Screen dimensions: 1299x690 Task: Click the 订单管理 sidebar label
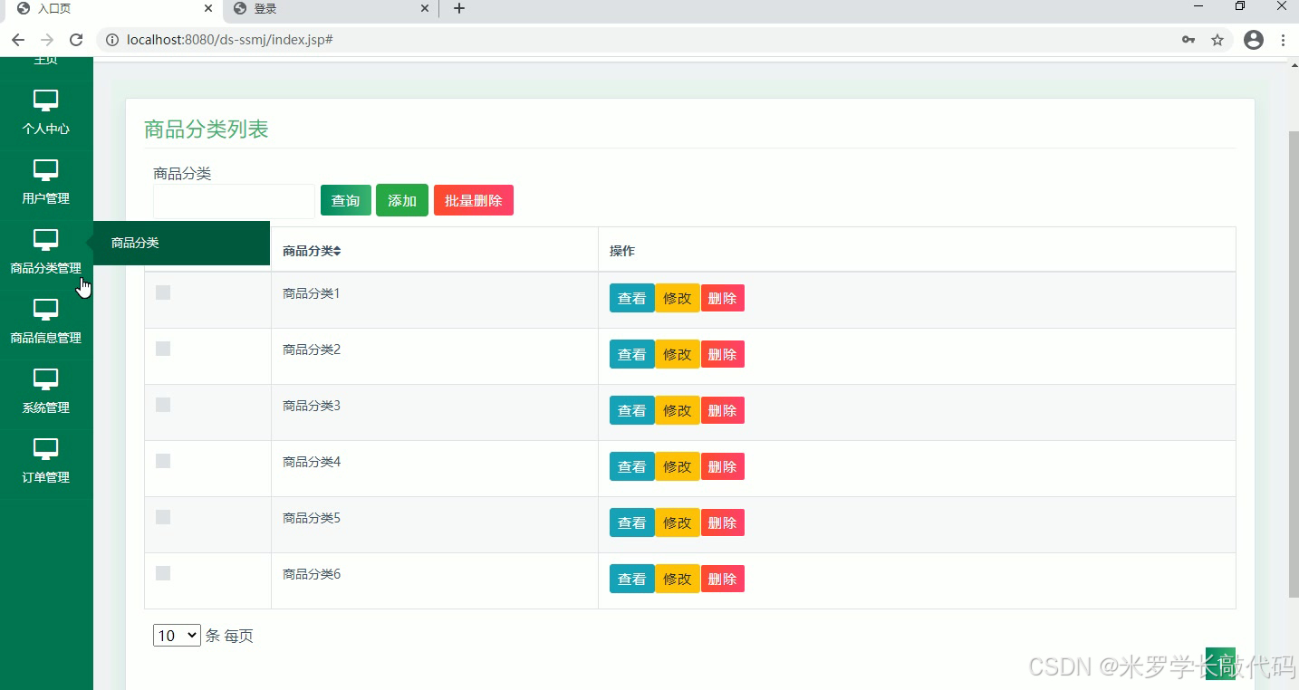click(x=45, y=477)
